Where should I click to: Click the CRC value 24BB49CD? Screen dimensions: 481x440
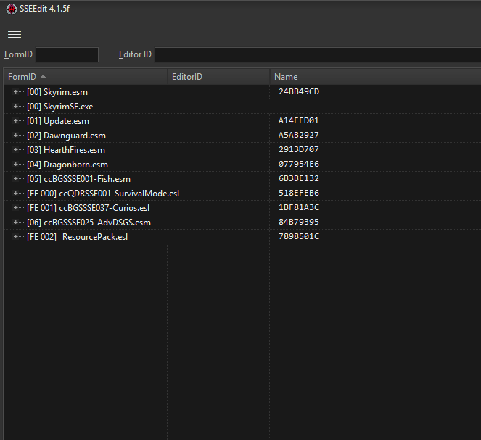pos(299,91)
